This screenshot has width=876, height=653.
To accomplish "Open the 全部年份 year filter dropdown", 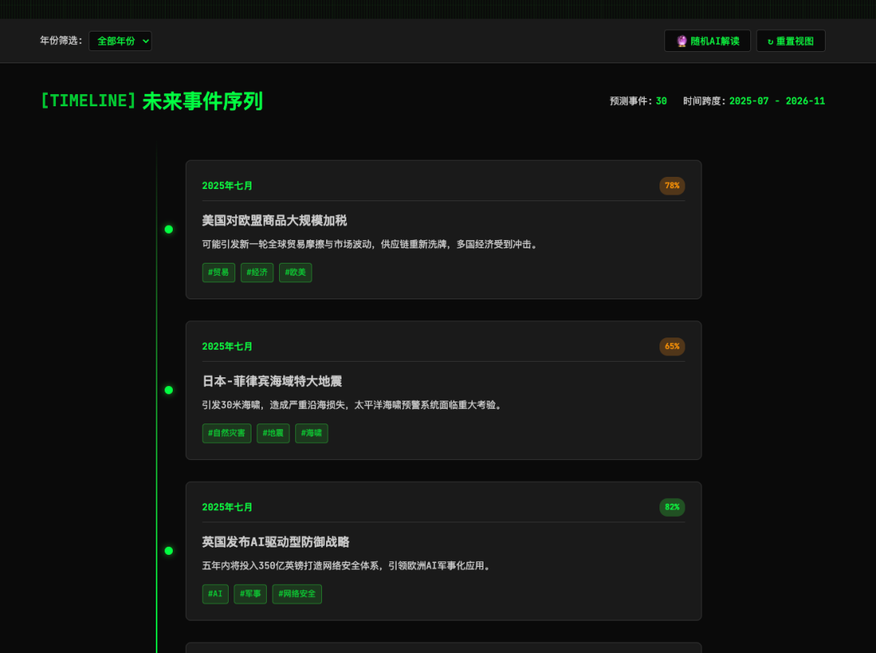I will (120, 41).
